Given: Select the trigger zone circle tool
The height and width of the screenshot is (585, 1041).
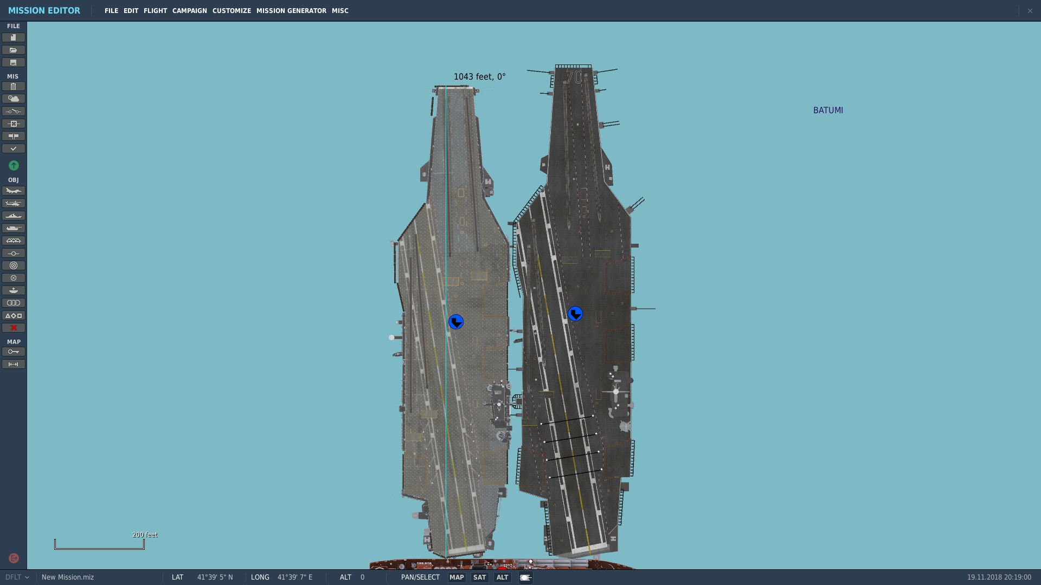Looking at the screenshot, I should [14, 265].
